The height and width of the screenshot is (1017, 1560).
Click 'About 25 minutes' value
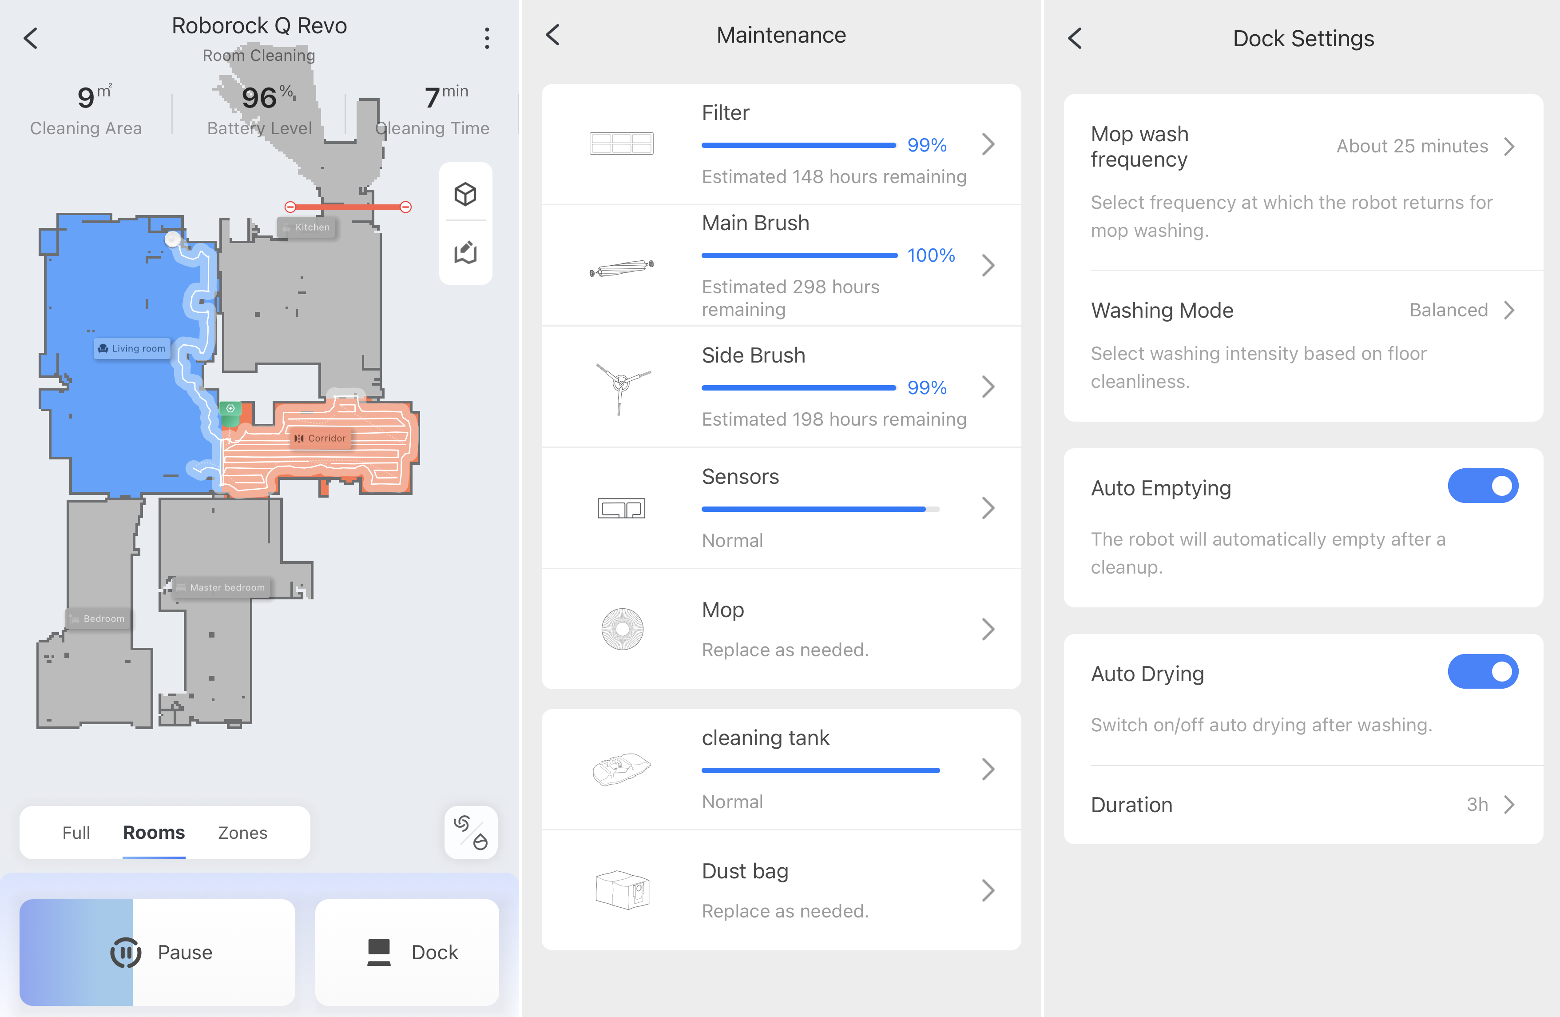pos(1412,146)
